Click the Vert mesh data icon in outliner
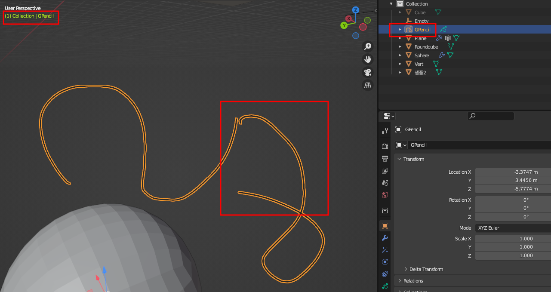Screen dimensions: 551x292 click(x=436, y=64)
